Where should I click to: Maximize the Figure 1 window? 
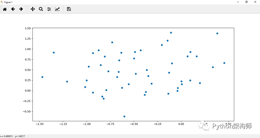(246, 2)
